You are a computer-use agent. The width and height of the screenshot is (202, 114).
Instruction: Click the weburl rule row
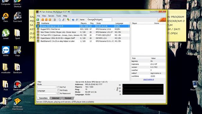coord(148,73)
